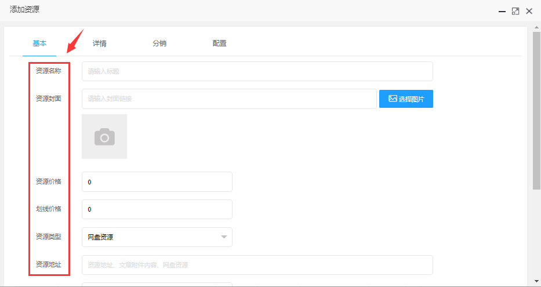
Task: Click the camera placeholder cover thumbnail
Action: [x=104, y=137]
